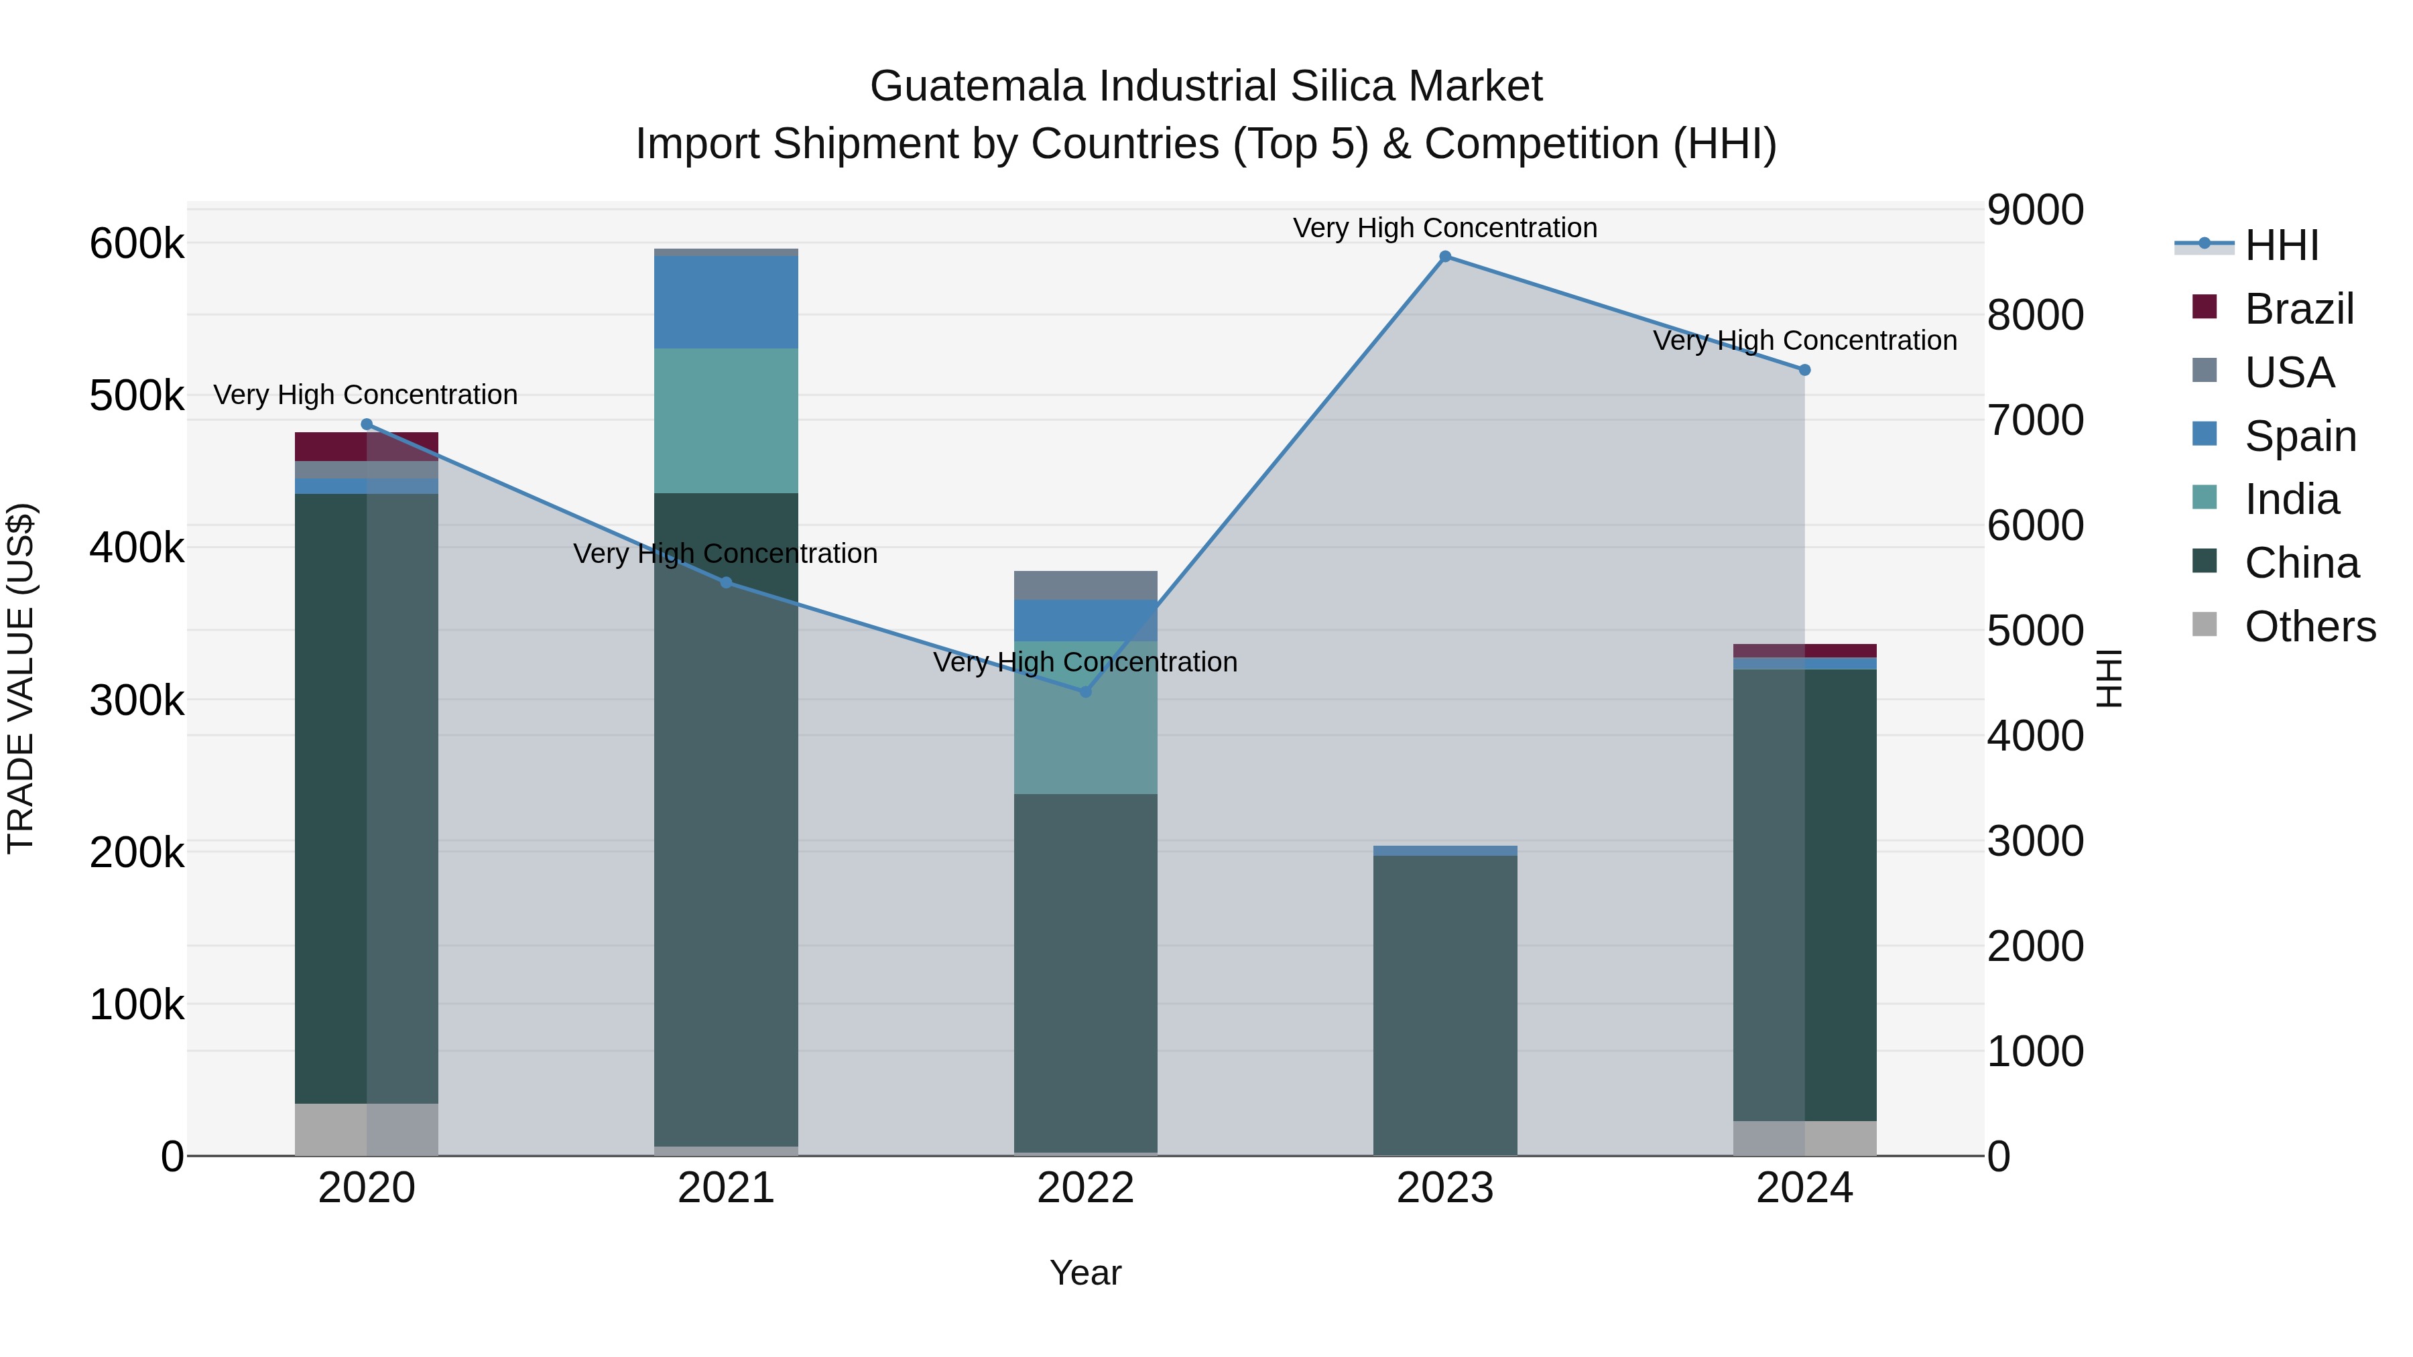Click the 9000 right axis tick label
2413x1357 pixels.
click(x=2036, y=209)
